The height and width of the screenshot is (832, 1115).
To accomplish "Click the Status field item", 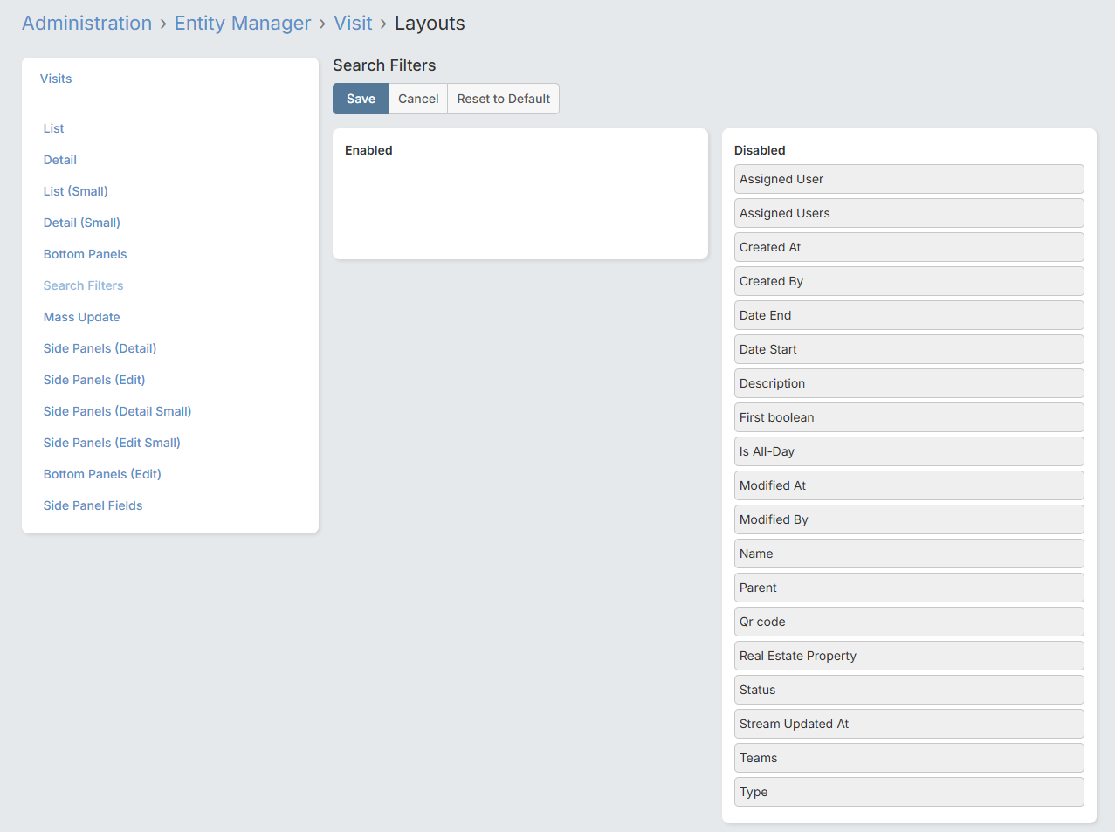I will tap(908, 690).
